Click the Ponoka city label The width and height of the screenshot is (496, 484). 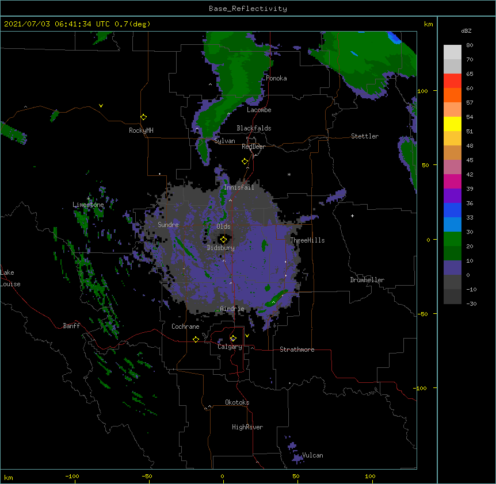click(276, 78)
